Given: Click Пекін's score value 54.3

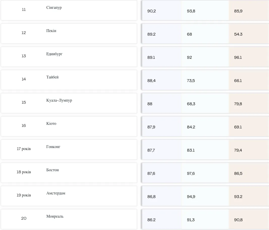Looking at the screenshot, I should pyautogui.click(x=238, y=34).
